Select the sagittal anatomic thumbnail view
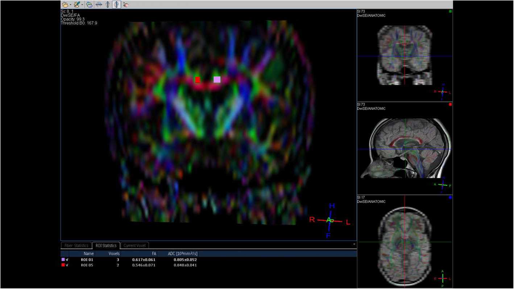 coord(405,148)
